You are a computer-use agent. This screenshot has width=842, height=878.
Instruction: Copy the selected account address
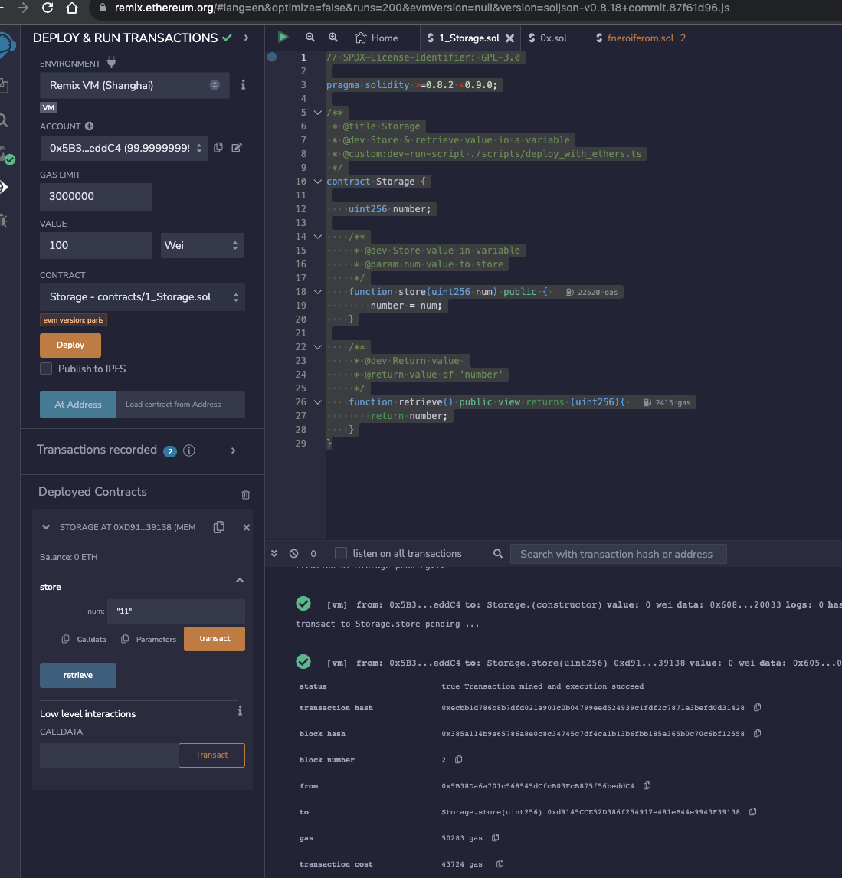point(218,147)
